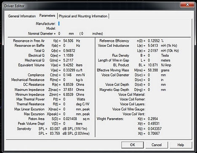The image size is (197, 153).
Task: Focus the Manufacturer input field
Action: [59, 24]
